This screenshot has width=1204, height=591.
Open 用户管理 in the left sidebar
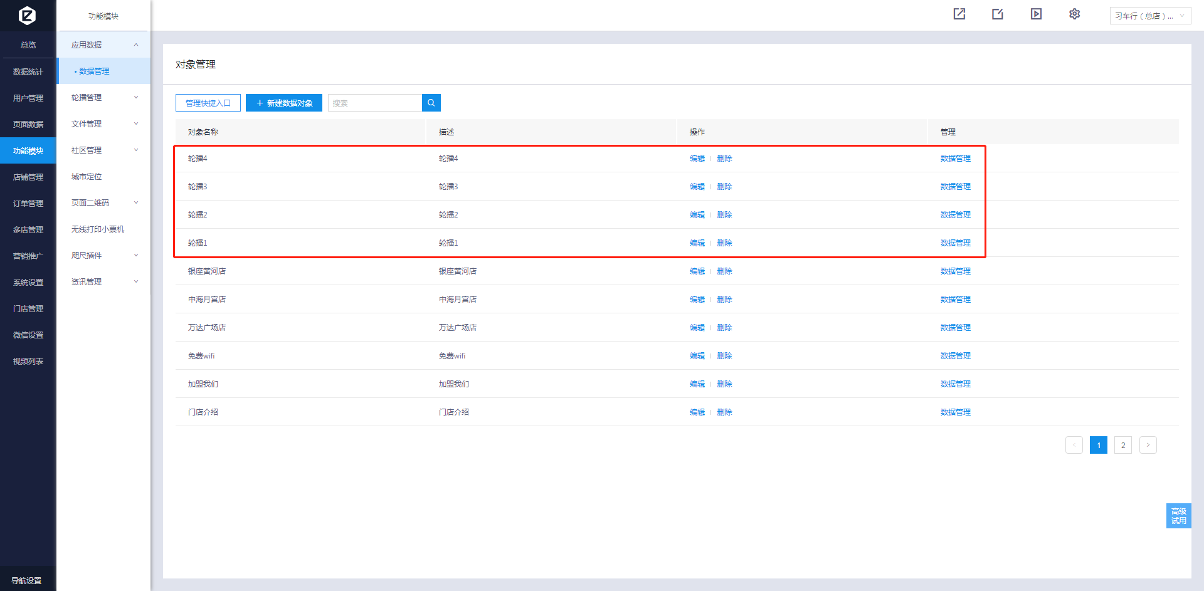click(x=28, y=98)
